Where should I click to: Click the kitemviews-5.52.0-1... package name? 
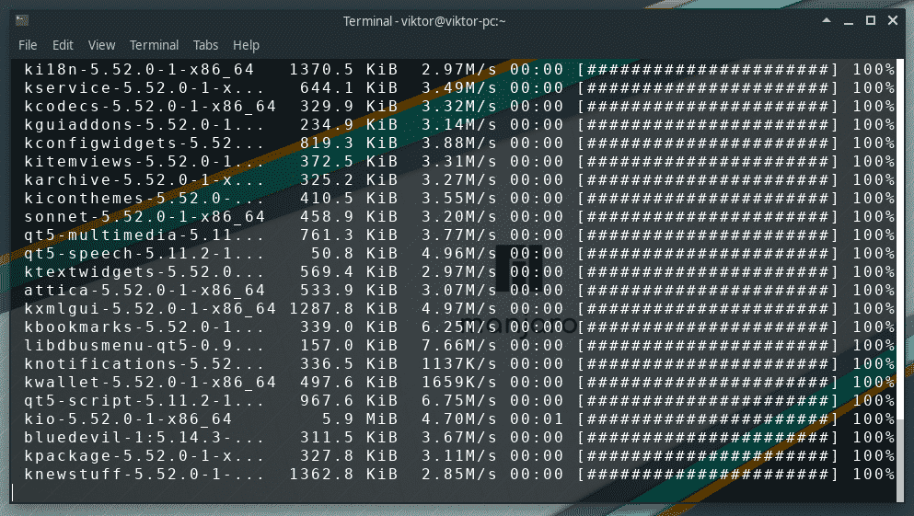pyautogui.click(x=145, y=161)
